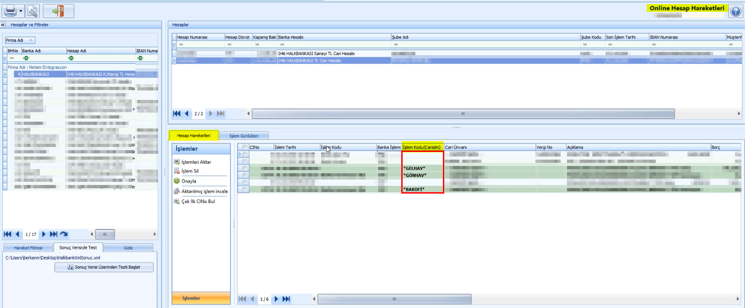Click the refresh arrow next to the 1/17 pager
The image size is (745, 308).
(x=64, y=234)
